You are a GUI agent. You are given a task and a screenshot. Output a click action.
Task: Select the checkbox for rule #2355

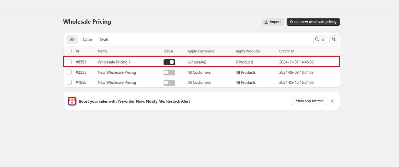pos(69,72)
